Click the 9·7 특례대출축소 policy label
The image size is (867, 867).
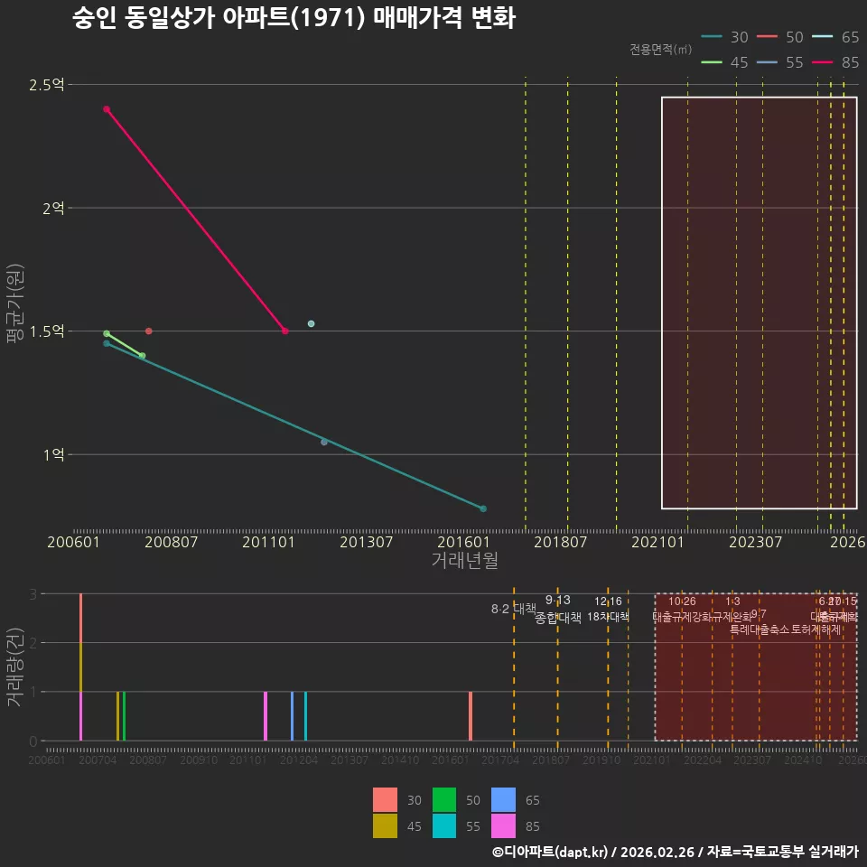pos(759,622)
